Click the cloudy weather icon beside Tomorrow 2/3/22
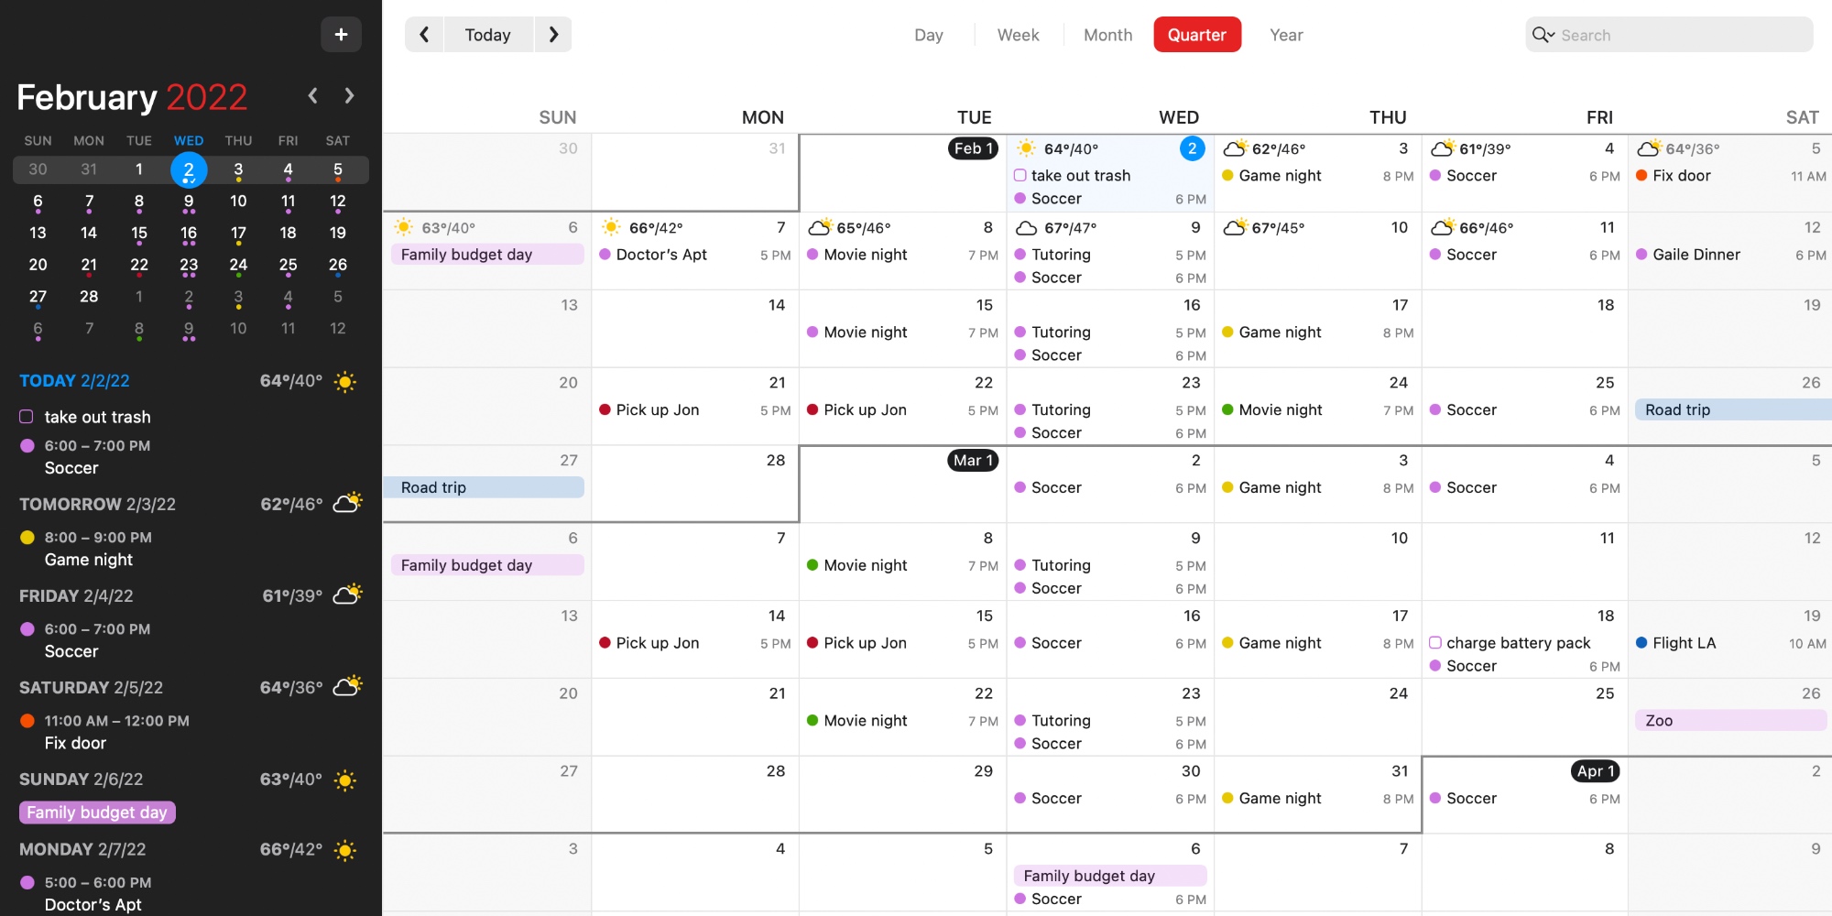The width and height of the screenshot is (1832, 916). point(346,503)
